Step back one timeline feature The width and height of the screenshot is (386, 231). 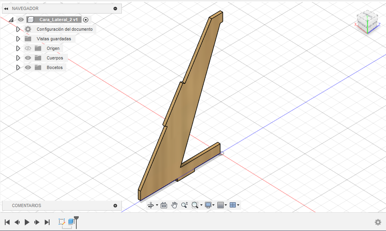pyautogui.click(x=17, y=222)
